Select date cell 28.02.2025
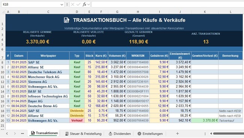Viewport: 244px width, 138px height. [x=19, y=82]
